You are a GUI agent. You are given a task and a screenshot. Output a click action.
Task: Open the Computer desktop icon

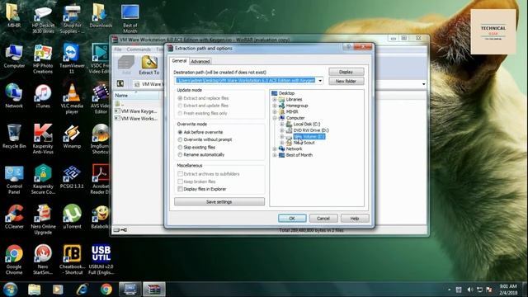[14, 56]
